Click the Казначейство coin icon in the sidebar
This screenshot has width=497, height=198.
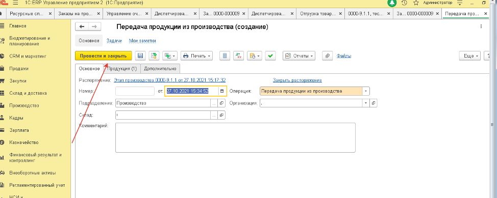(x=2, y=143)
